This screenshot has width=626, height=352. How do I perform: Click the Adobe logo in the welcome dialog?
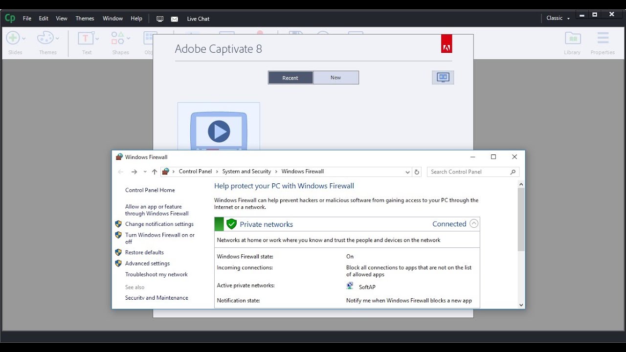point(446,44)
